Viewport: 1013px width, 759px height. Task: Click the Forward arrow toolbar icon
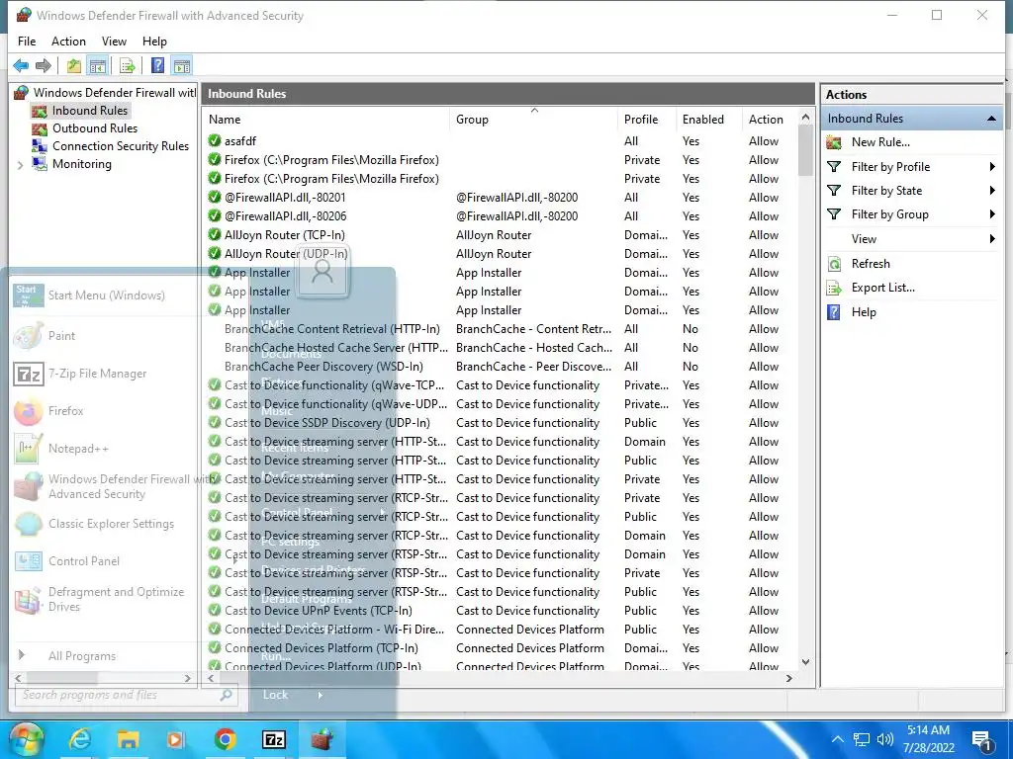coord(44,65)
